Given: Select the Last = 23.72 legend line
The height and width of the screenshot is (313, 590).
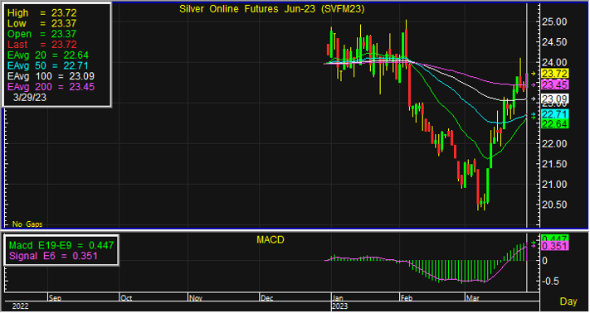Looking at the screenshot, I should (x=41, y=45).
